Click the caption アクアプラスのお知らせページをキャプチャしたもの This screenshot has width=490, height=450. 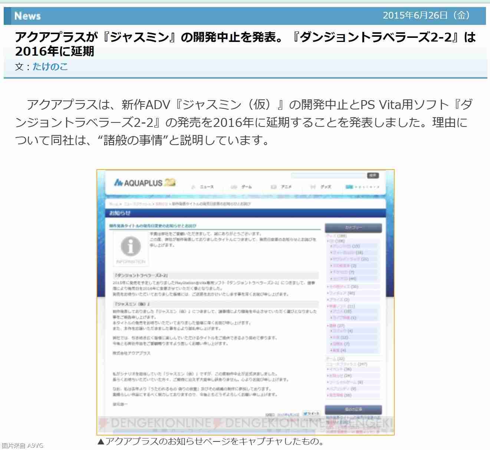click(x=211, y=441)
